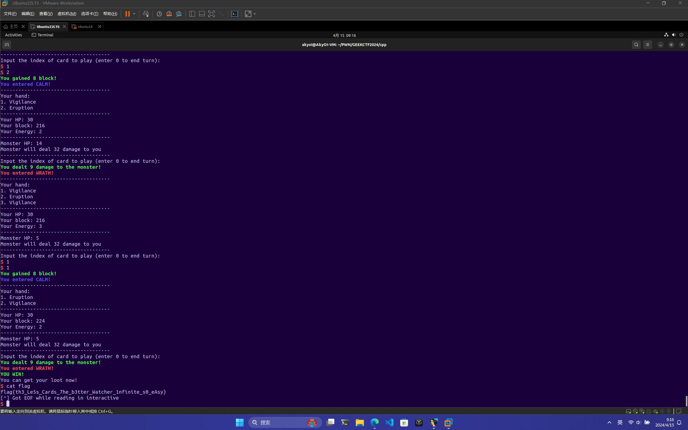The height and width of the screenshot is (430, 688).
Task: Close the Ubuntu terminal window
Action: pyautogui.click(x=682, y=45)
